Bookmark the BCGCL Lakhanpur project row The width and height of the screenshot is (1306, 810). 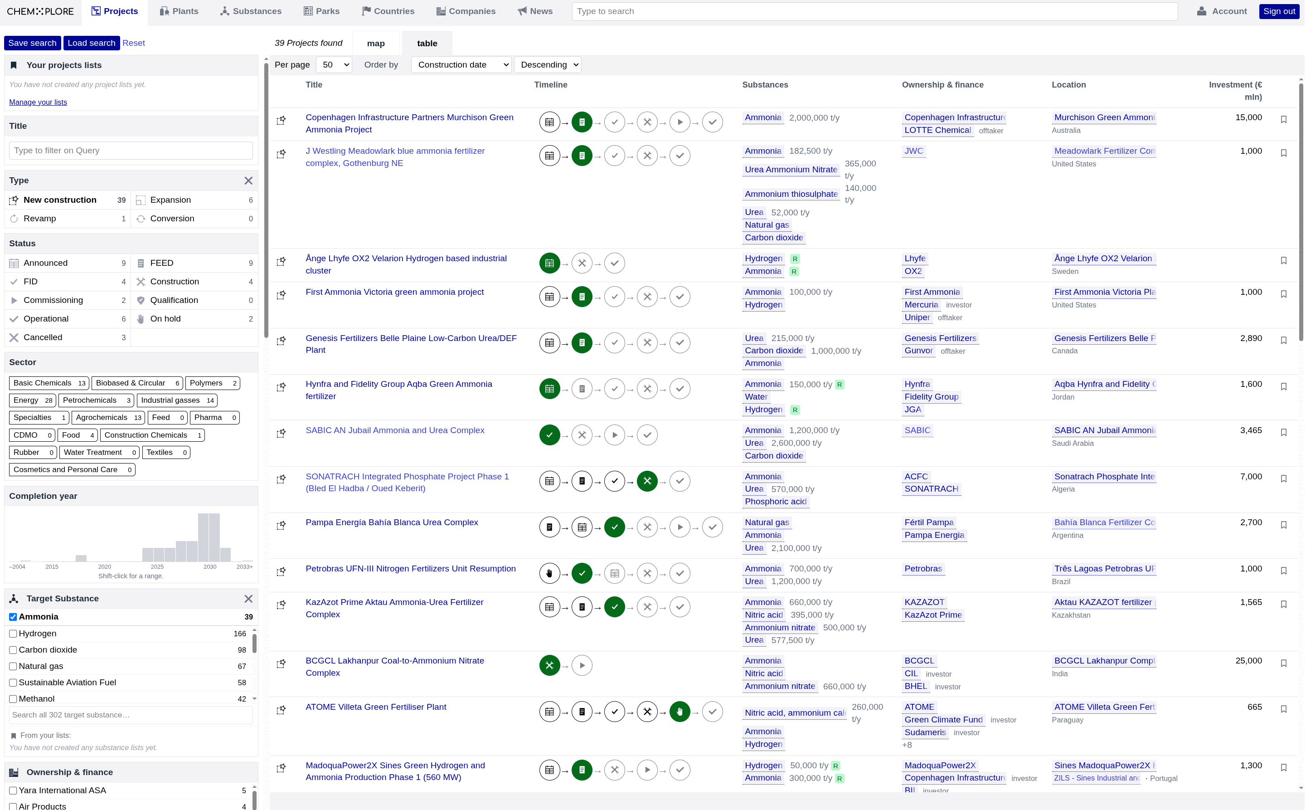pyautogui.click(x=1283, y=663)
